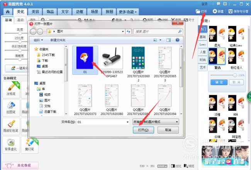The image size is (251, 170).
Task: Open the feedback chat icon in title bar
Action: click(218, 4)
